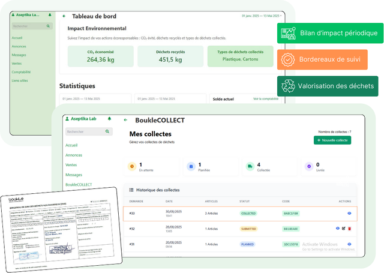Open Accueil in Tableau de bord sidebar

pos(17,38)
